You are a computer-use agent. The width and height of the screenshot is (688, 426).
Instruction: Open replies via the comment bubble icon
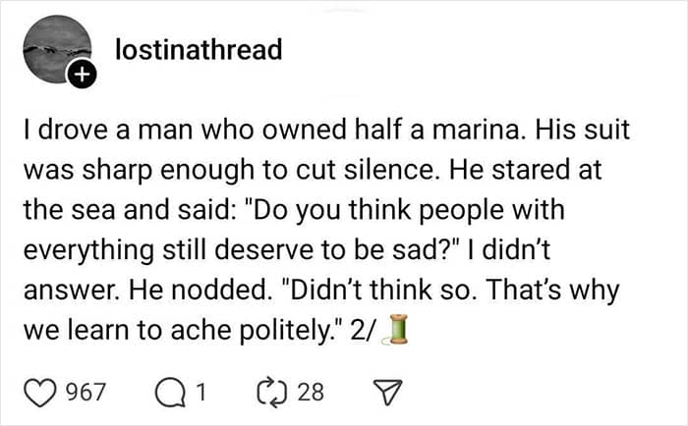click(169, 394)
